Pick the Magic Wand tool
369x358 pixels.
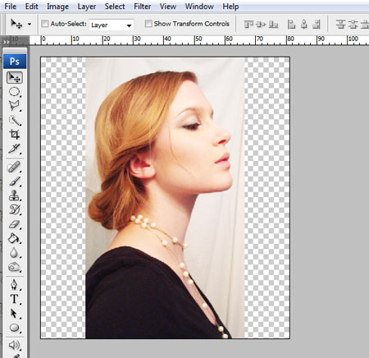(15, 120)
